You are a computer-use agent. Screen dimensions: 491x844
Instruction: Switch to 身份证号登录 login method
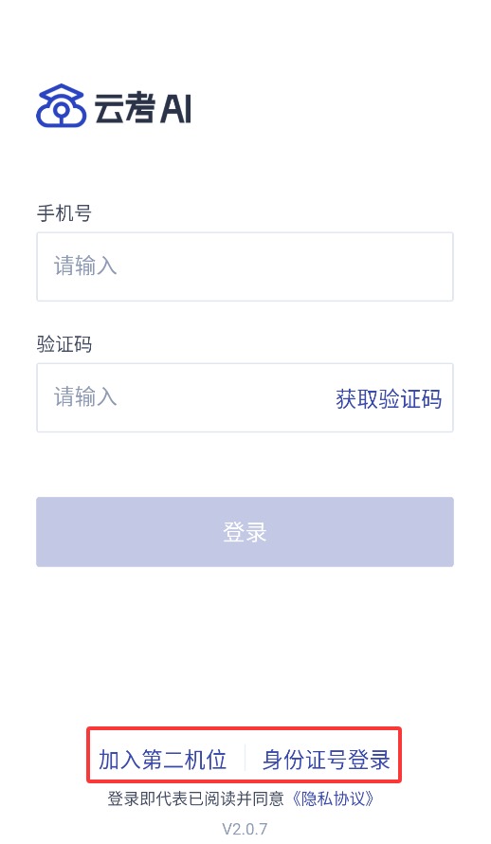point(326,760)
